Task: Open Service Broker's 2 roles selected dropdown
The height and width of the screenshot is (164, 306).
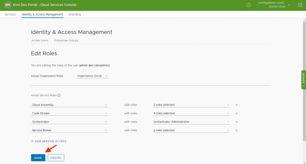Action: [x=191, y=130]
